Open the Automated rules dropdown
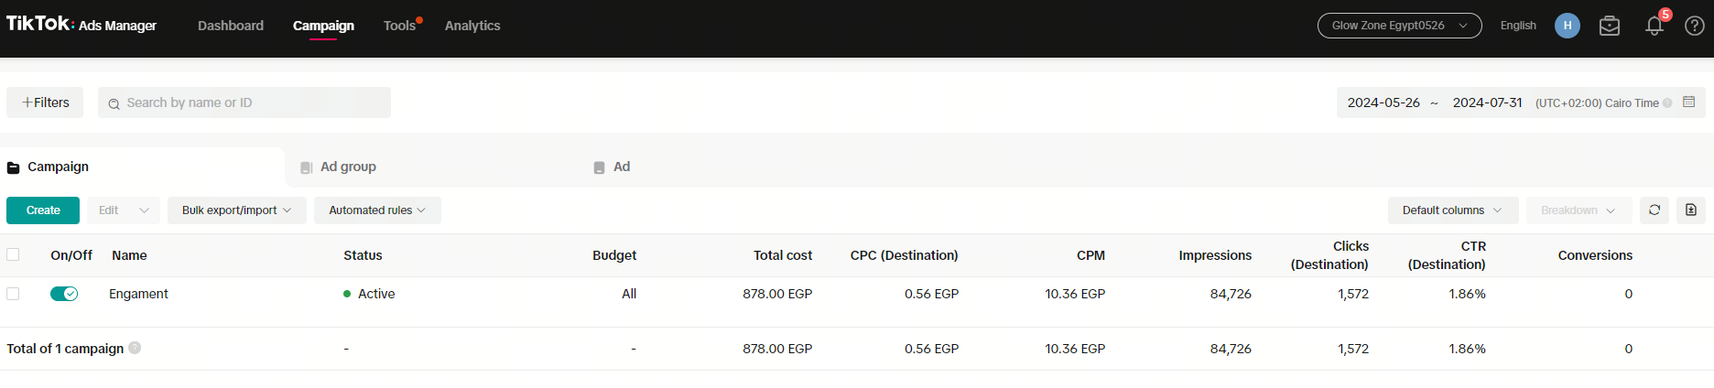Screen dimensions: 1714x388 (376, 210)
